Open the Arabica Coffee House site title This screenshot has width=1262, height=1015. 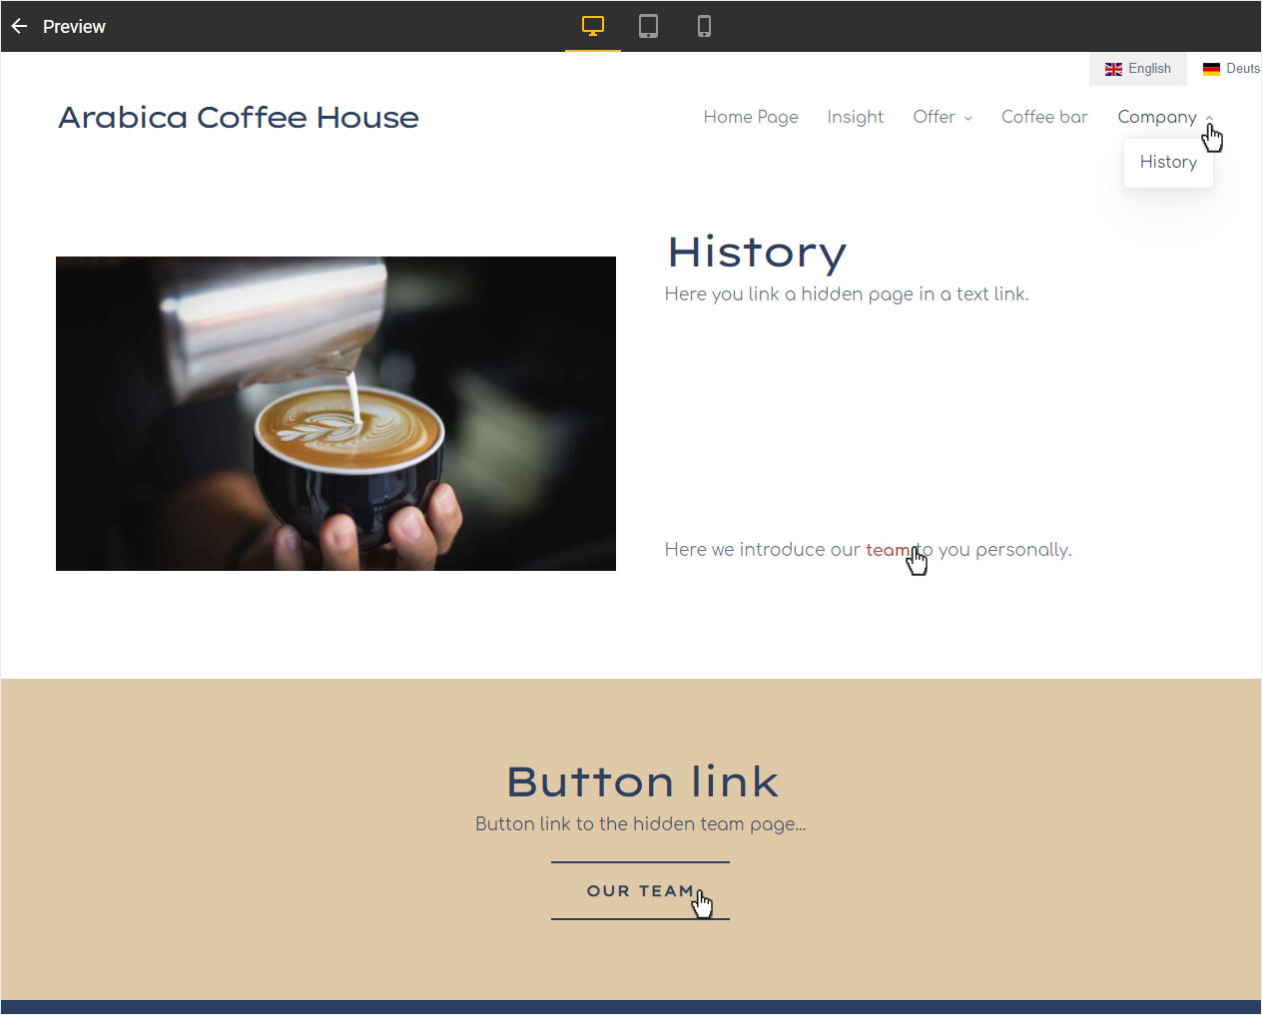(239, 118)
